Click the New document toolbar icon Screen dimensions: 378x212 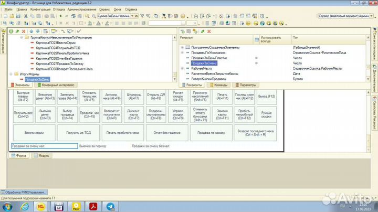click(5, 16)
